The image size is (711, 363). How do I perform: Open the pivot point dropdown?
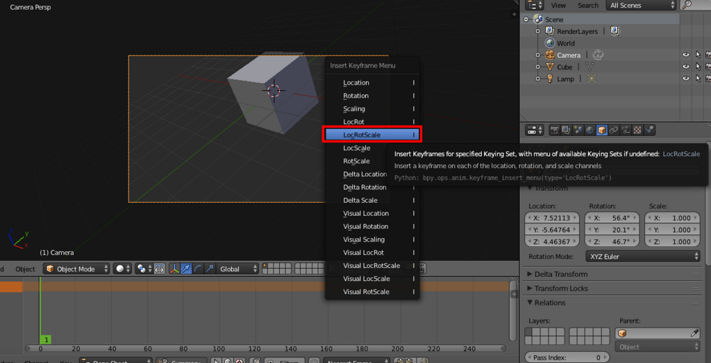[144, 269]
